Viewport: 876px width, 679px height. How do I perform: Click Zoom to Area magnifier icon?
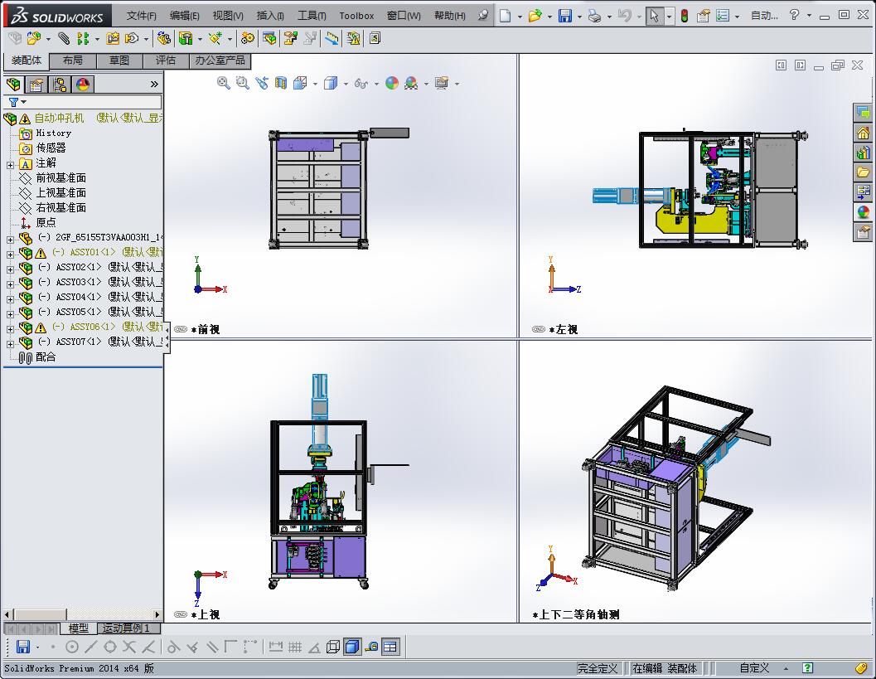[x=243, y=83]
